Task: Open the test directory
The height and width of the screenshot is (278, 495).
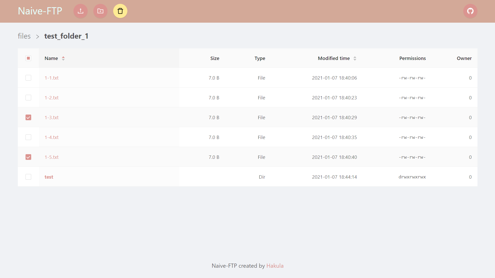Action: (x=49, y=177)
